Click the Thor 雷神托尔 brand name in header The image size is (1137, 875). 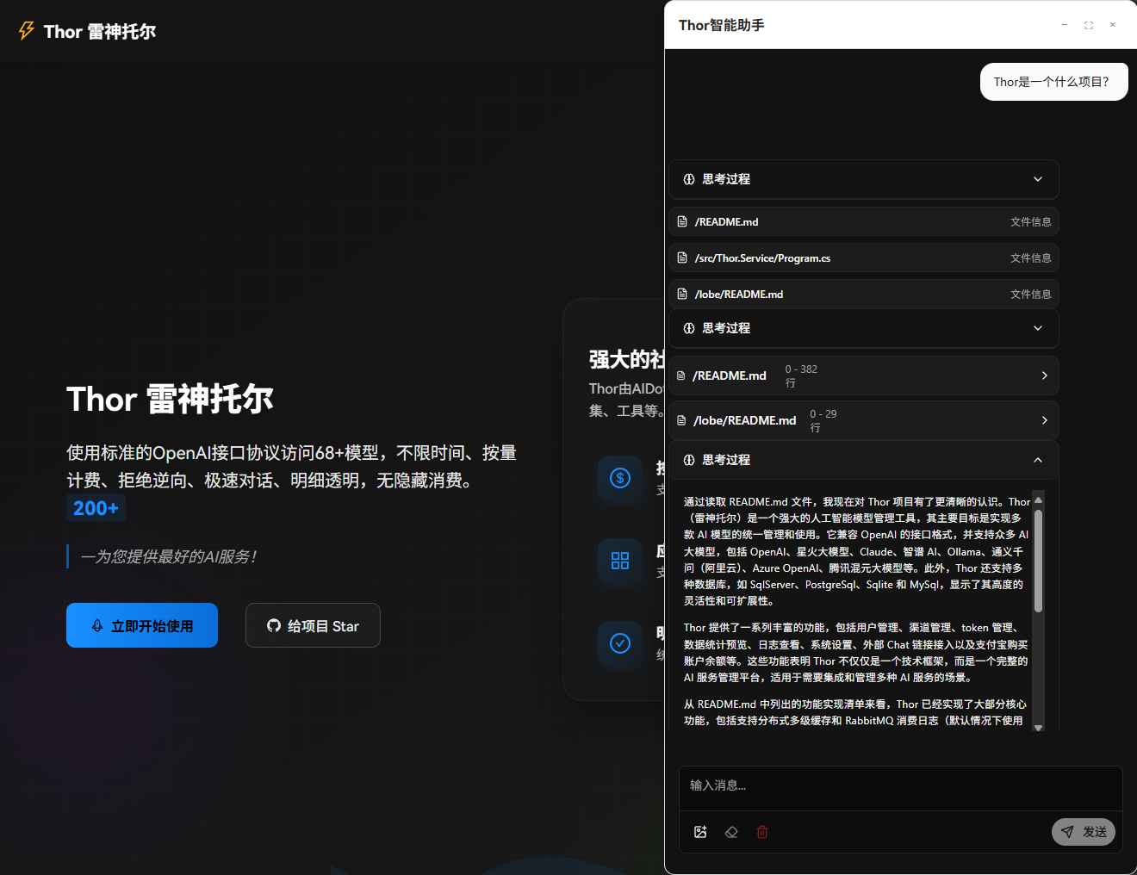[100, 32]
